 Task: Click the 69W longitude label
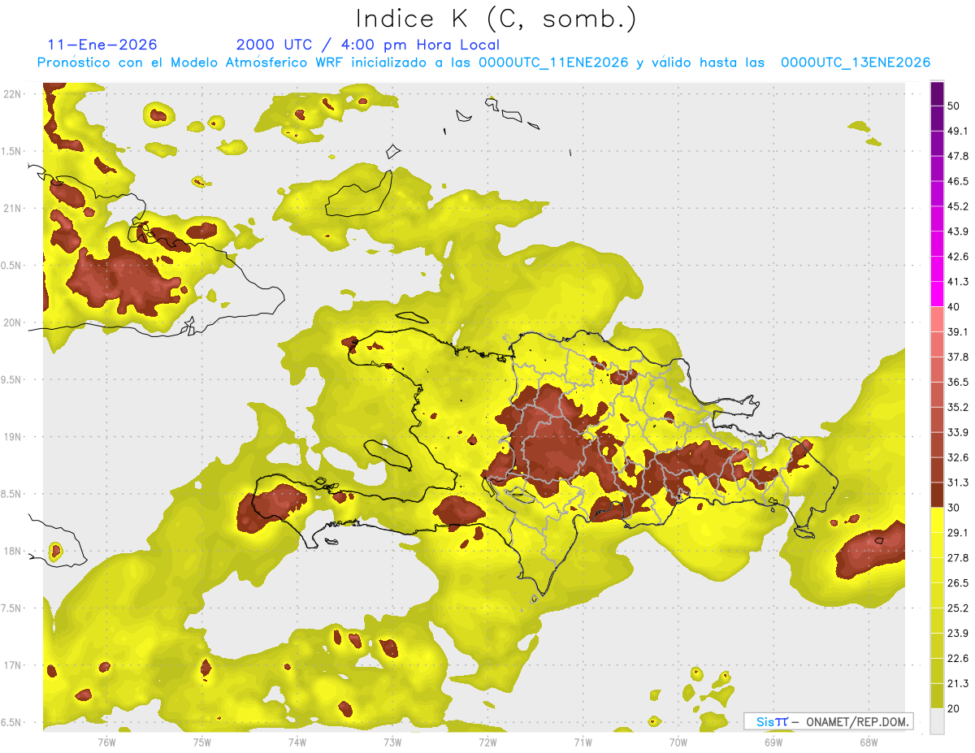point(773,742)
